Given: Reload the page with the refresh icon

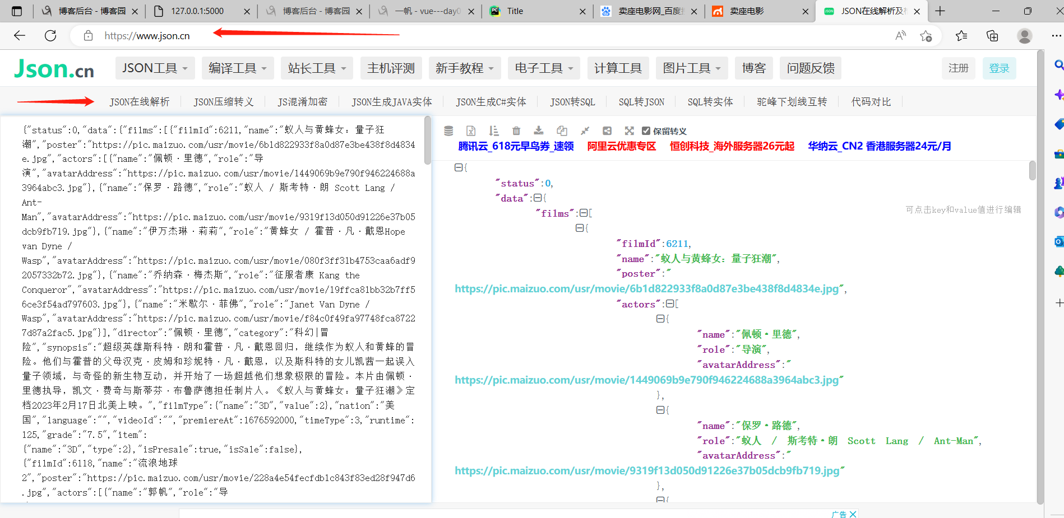Looking at the screenshot, I should [x=50, y=36].
